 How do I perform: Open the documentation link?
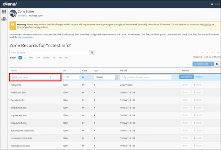coord(26,37)
